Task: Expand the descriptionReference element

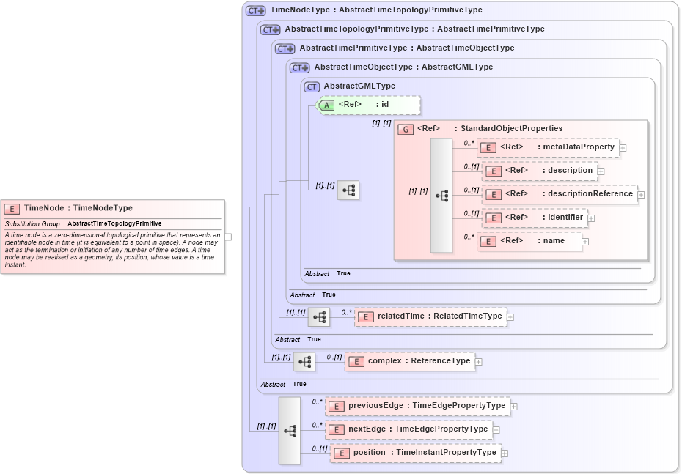Action: [x=641, y=195]
